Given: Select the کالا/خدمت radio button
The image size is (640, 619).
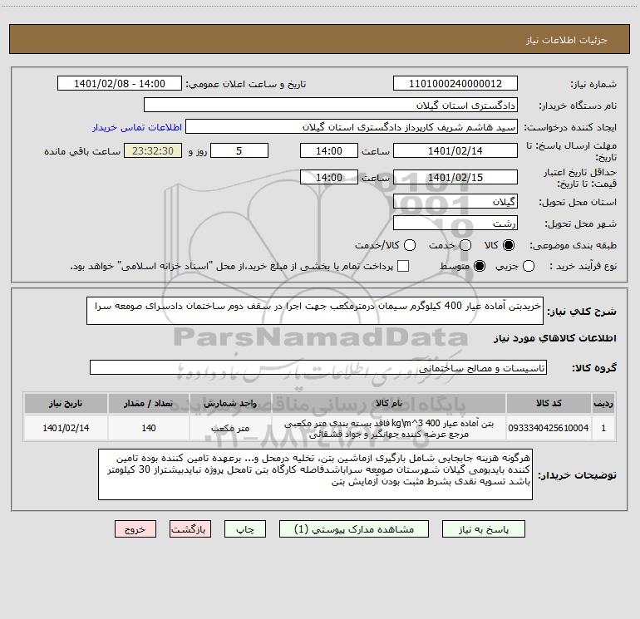Looking at the screenshot, I should [410, 245].
